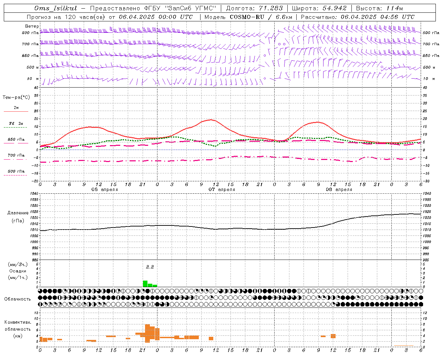The height and width of the screenshot is (353, 441).
Task: Click the 07 апреля date label
Action: point(222,190)
